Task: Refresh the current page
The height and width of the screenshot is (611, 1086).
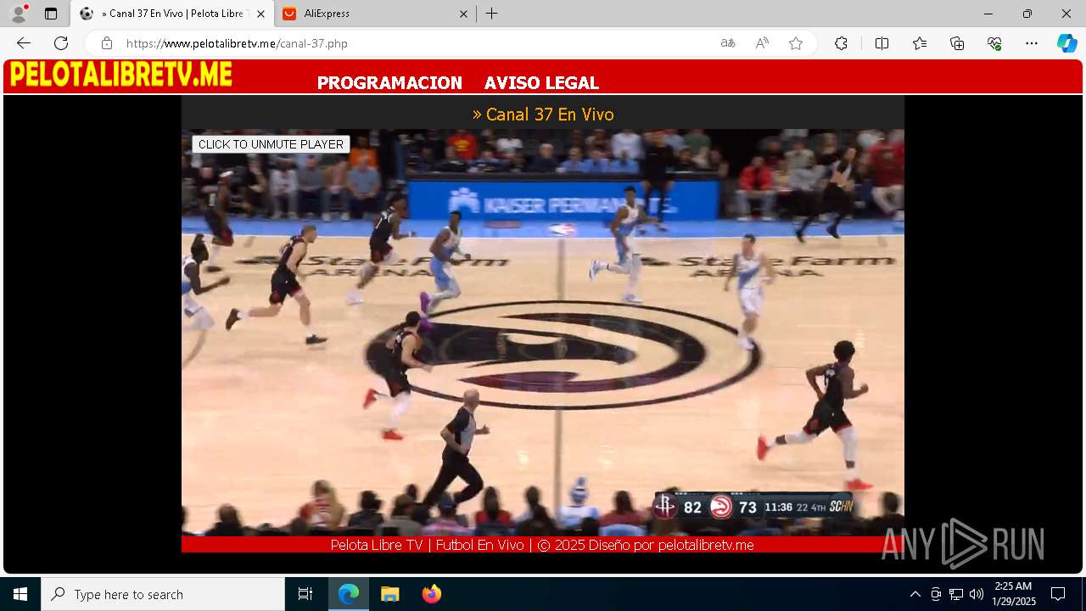Action: tap(61, 43)
